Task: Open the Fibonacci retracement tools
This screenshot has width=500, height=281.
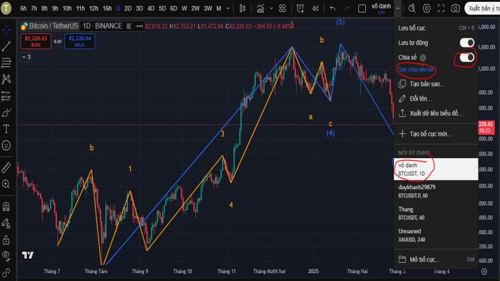Action: point(6,62)
